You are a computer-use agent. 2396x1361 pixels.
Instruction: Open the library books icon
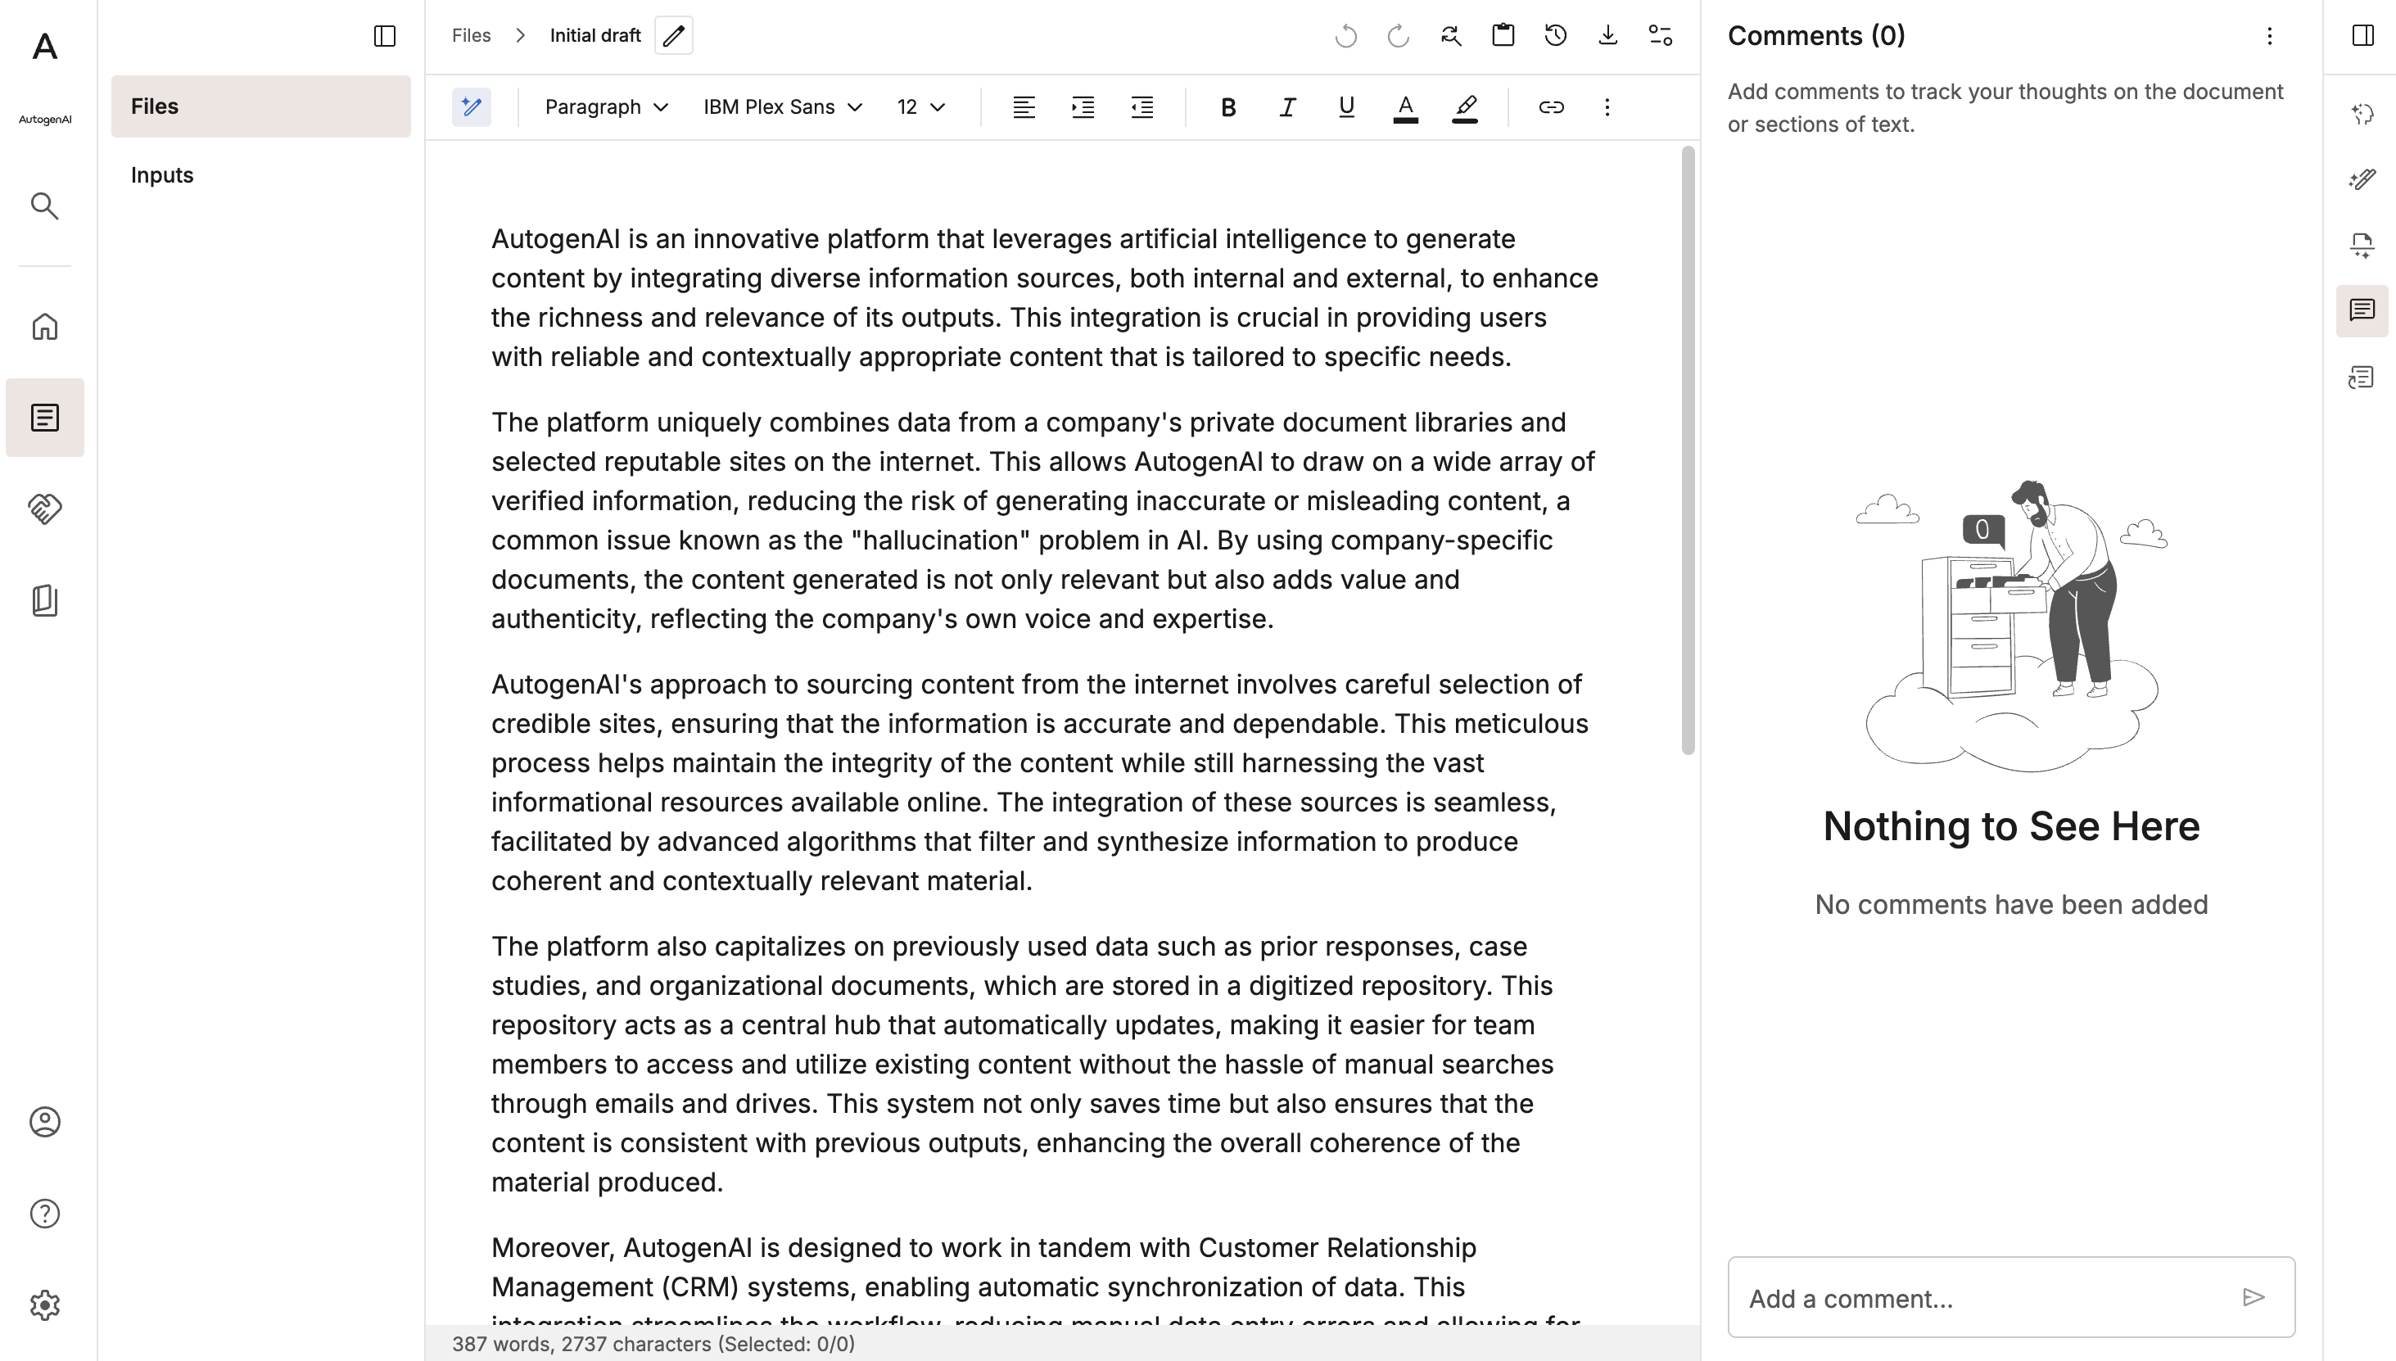tap(45, 600)
